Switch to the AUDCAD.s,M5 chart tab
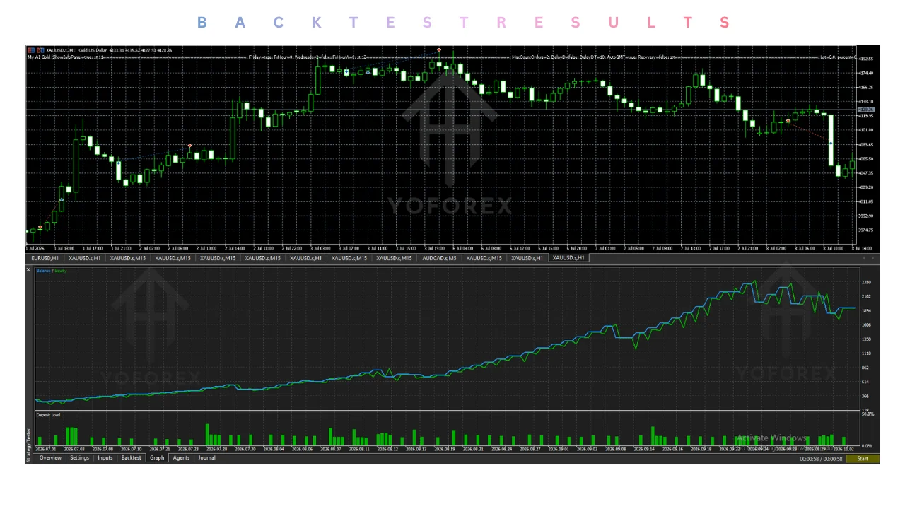905x509 pixels. 439,258
